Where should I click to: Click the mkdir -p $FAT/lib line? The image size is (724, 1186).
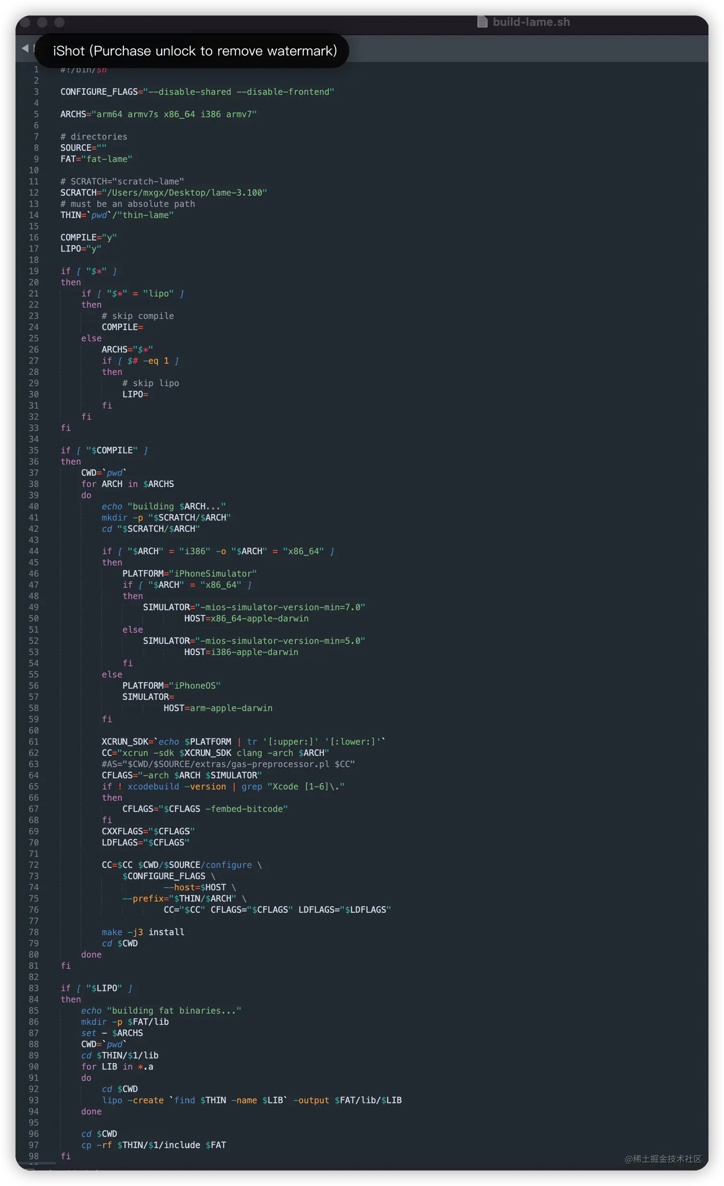(125, 1022)
